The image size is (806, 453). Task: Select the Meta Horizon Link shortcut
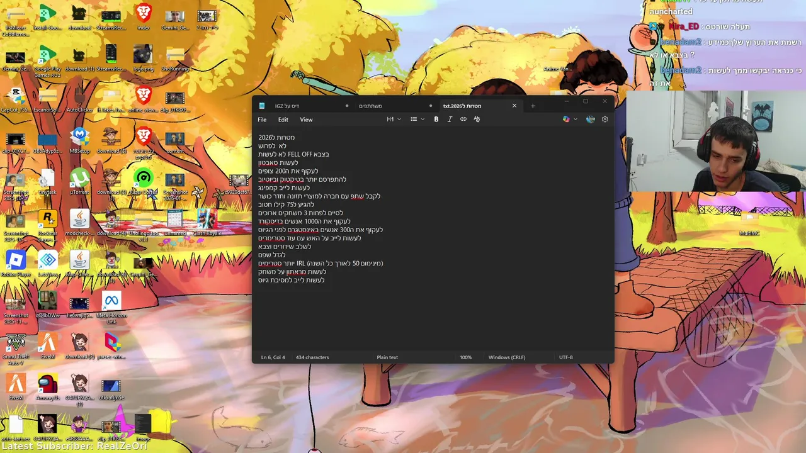[x=111, y=307]
